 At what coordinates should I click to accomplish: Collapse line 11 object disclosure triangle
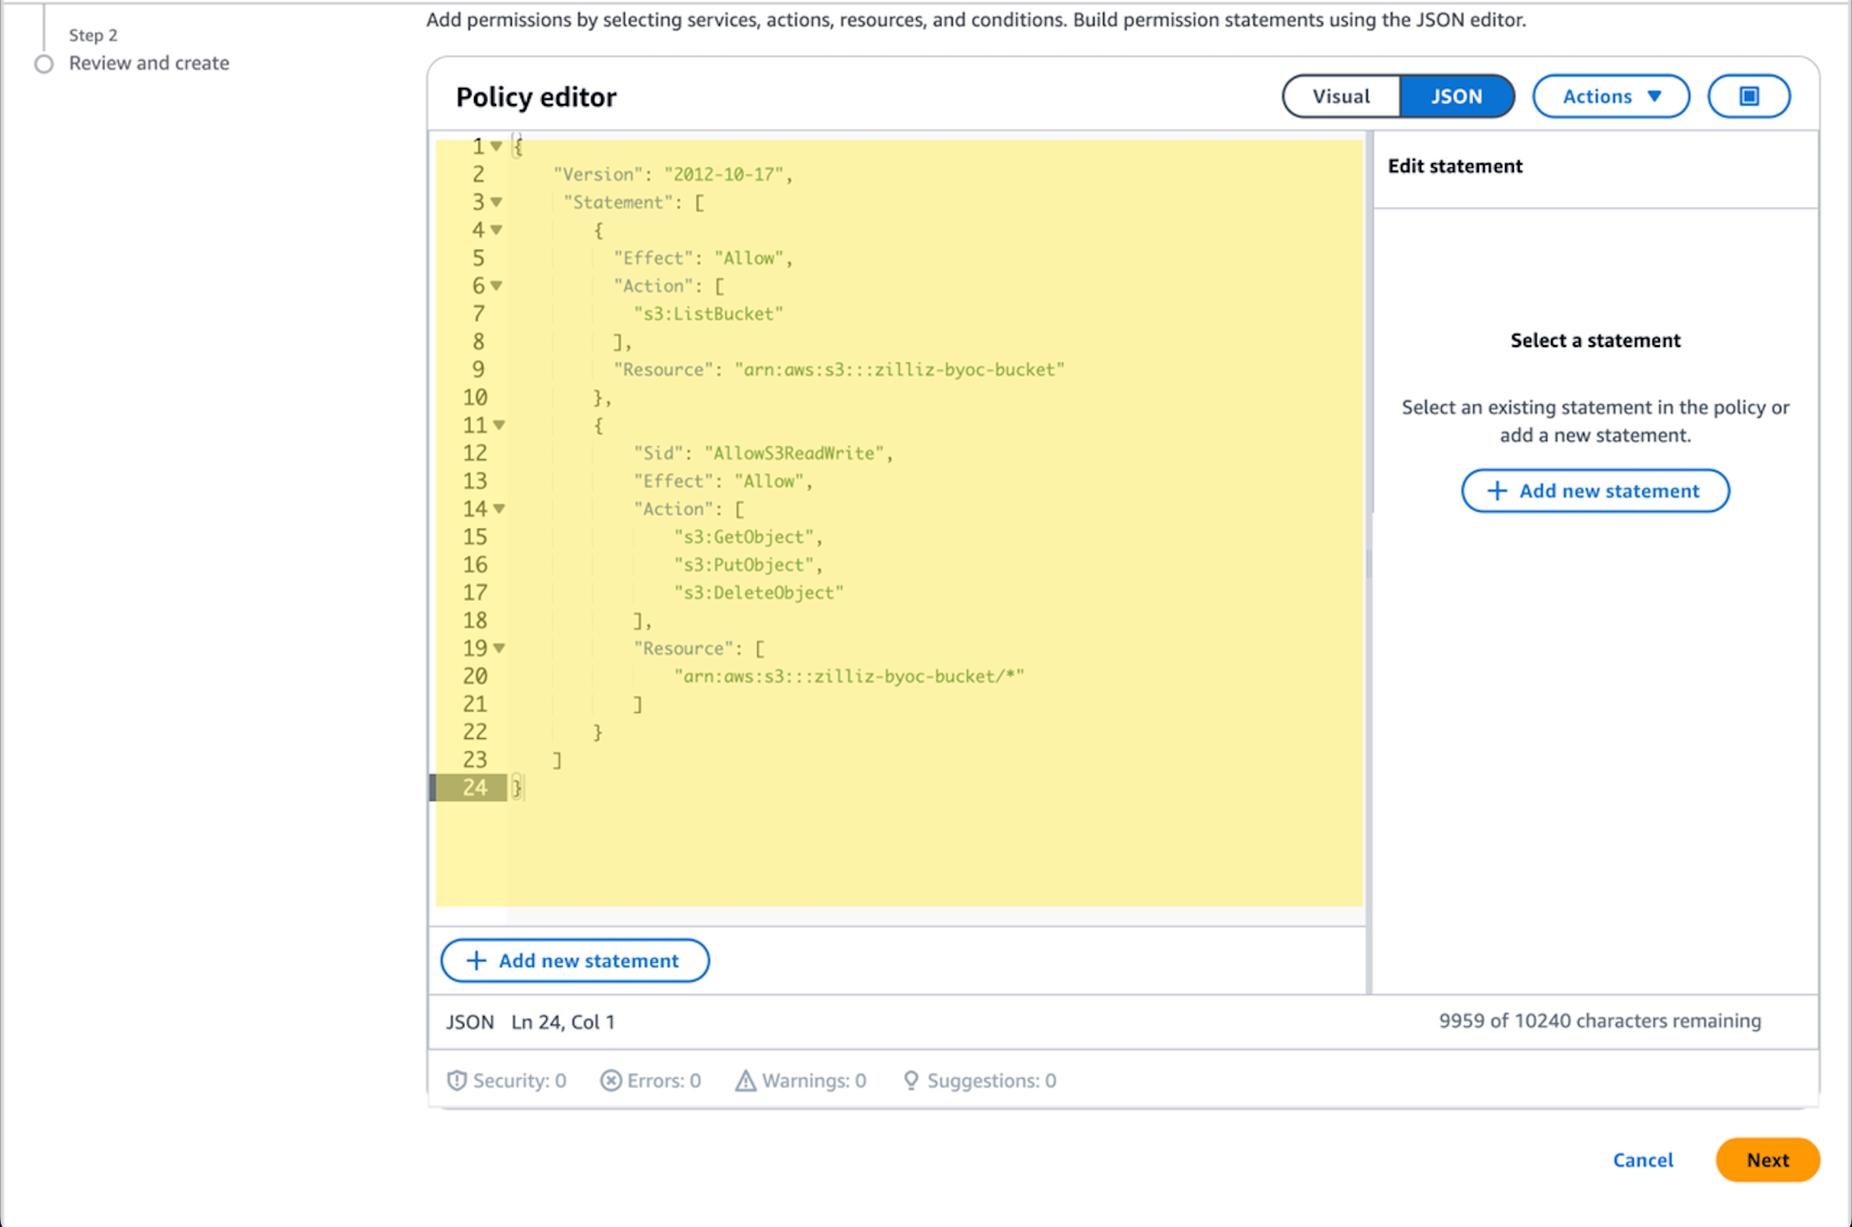495,426
